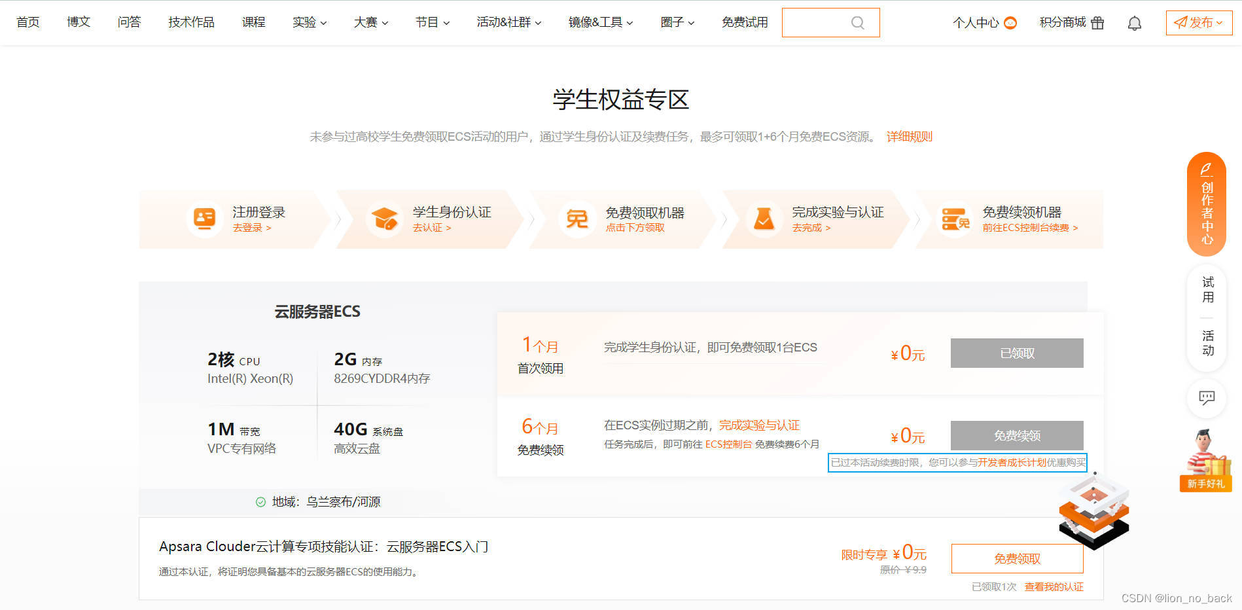Click the Apsara Clouder certification title
Viewport: 1242px width, 610px height.
click(x=324, y=547)
